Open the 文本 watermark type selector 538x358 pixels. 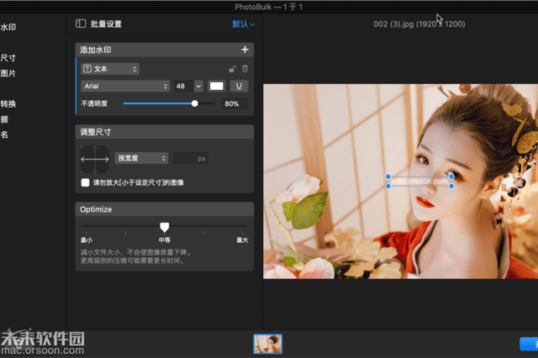[x=110, y=69]
